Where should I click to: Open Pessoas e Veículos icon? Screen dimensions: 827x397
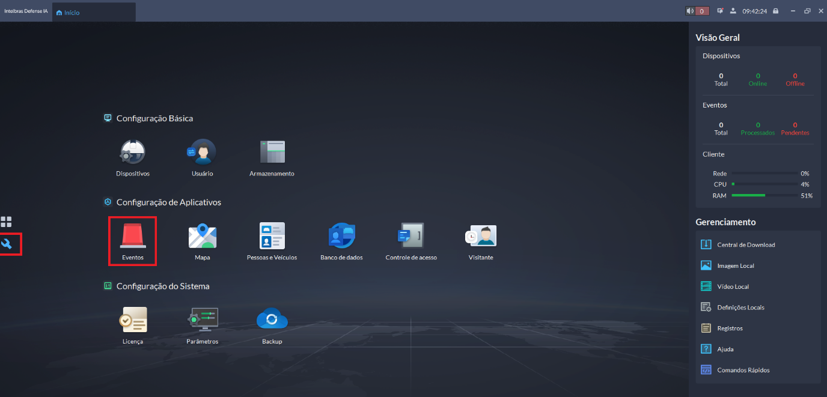point(272,236)
